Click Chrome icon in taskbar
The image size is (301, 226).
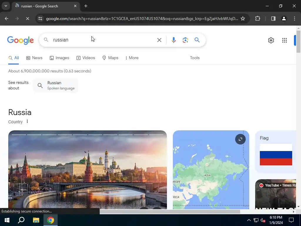tap(51, 220)
